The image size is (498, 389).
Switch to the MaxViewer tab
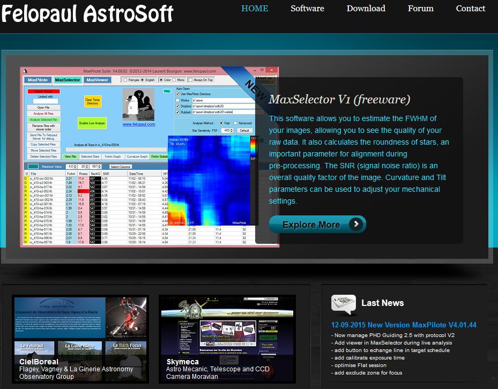point(98,80)
